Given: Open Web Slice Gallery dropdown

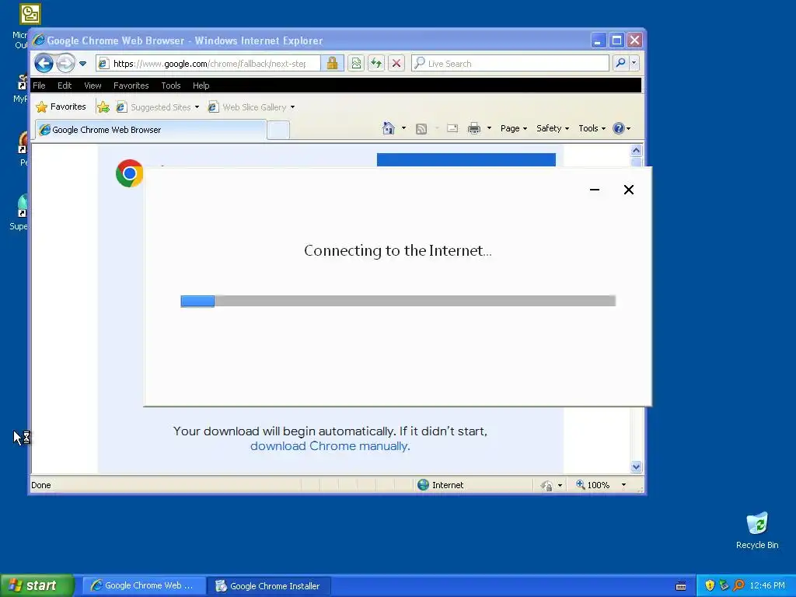Looking at the screenshot, I should pos(252,107).
